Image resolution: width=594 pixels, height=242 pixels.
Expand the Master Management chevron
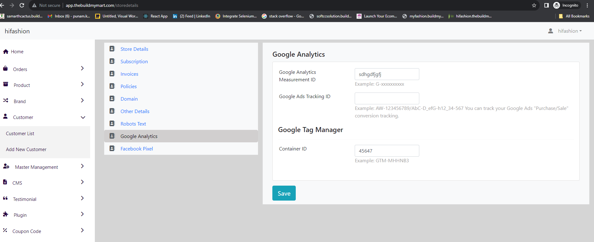click(x=82, y=166)
